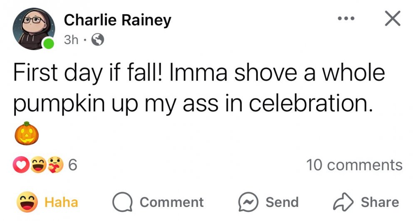View the 6 reactions count list
The width and height of the screenshot is (416, 221).
pyautogui.click(x=72, y=165)
